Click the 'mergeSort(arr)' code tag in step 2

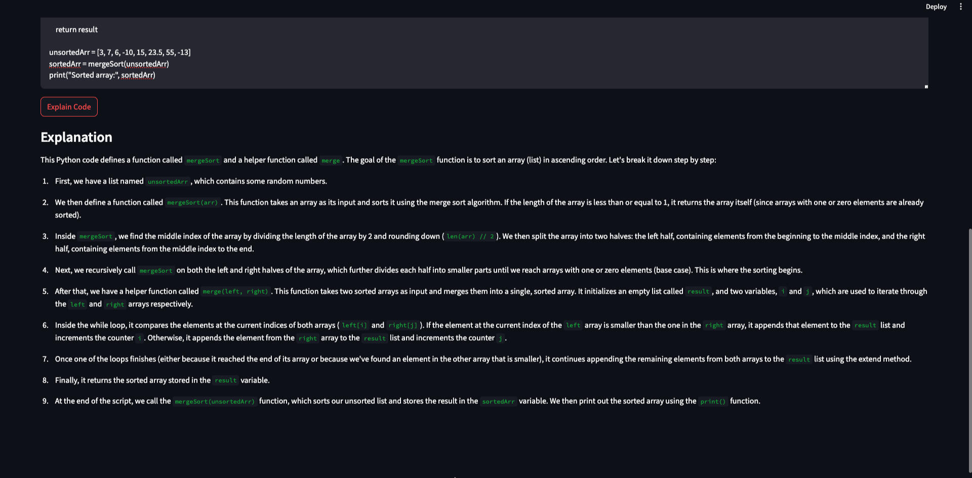[192, 203]
